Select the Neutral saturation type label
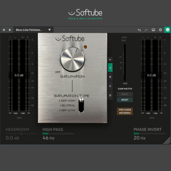 68,105
